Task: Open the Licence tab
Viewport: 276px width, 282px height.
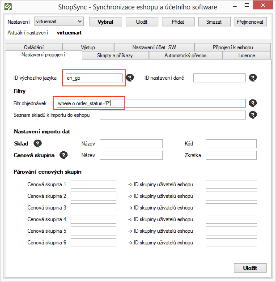Action: (247, 56)
